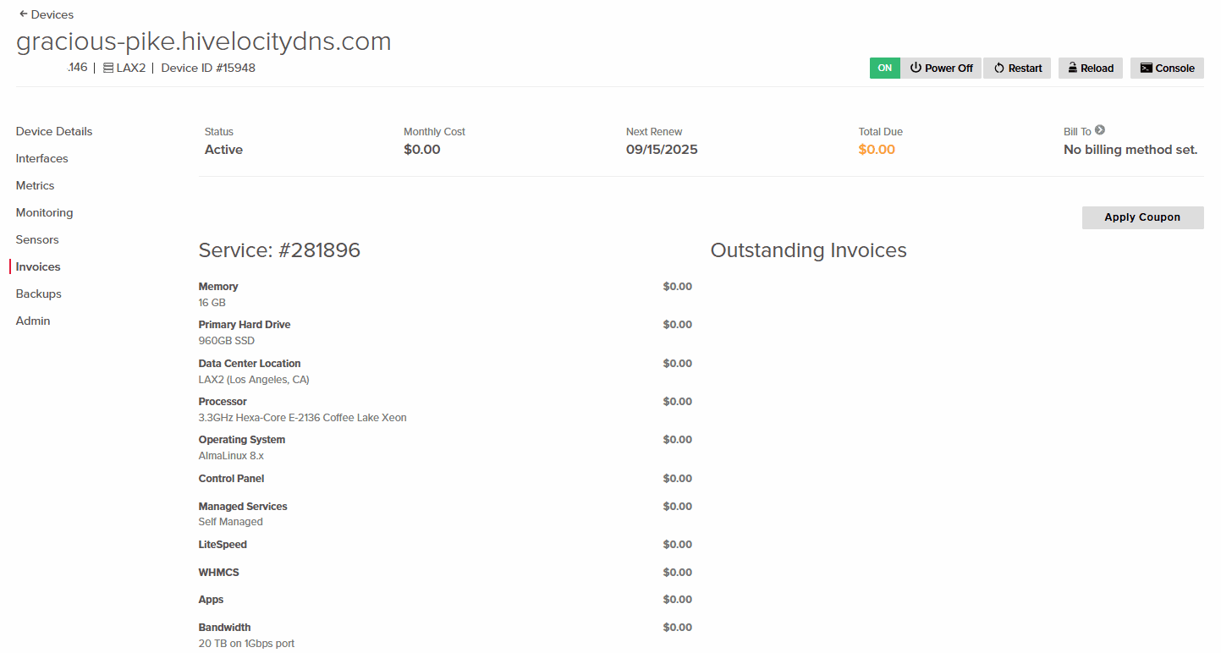The width and height of the screenshot is (1221, 653).
Task: Open the Backups section
Action: point(39,294)
